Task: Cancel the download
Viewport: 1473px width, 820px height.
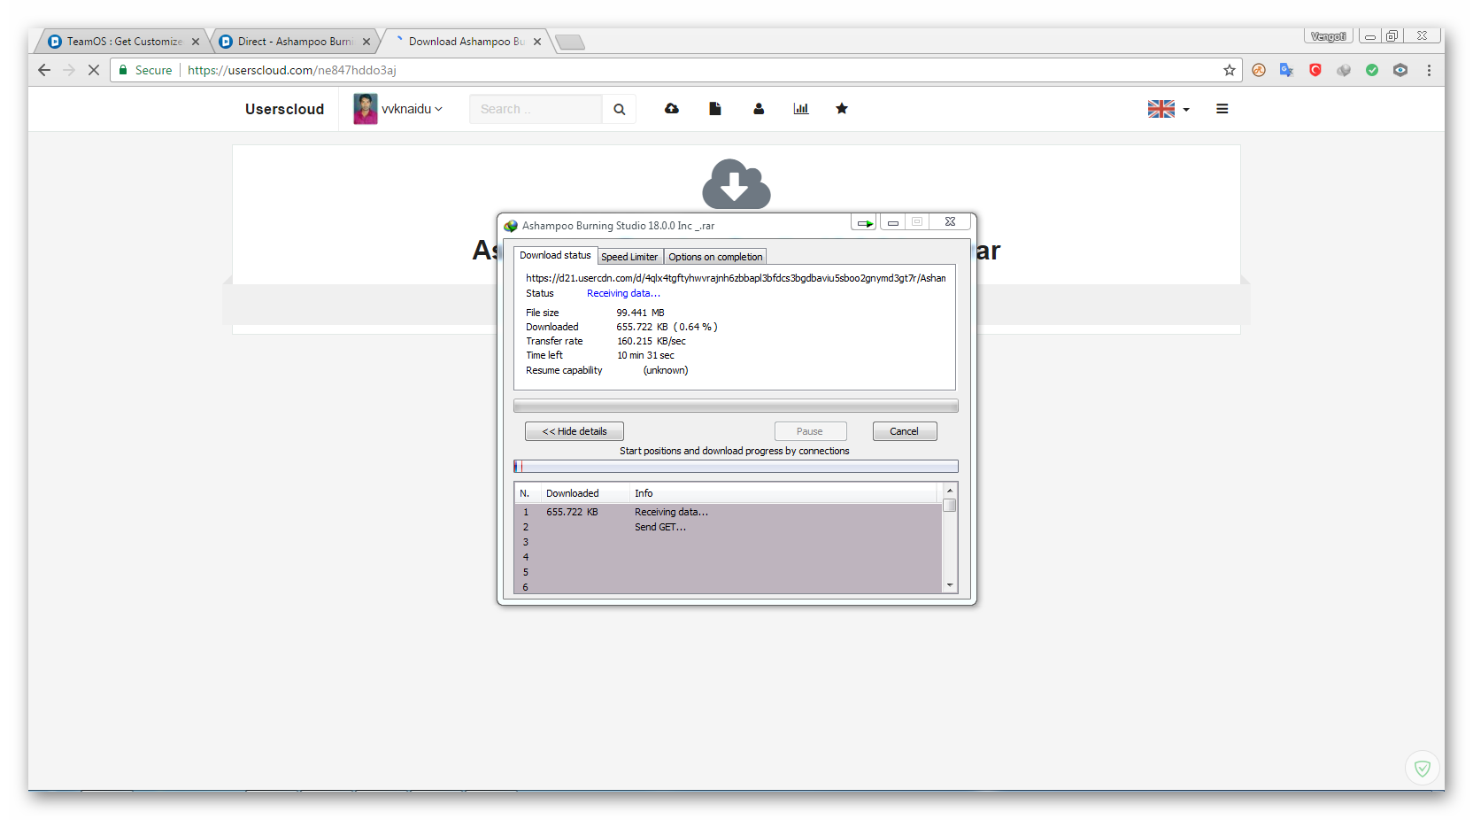Action: tap(905, 431)
